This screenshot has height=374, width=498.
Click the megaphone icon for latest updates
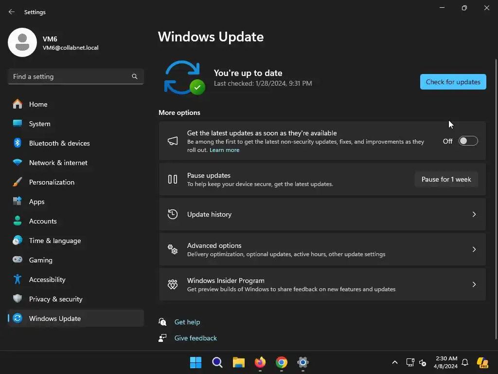[173, 141]
